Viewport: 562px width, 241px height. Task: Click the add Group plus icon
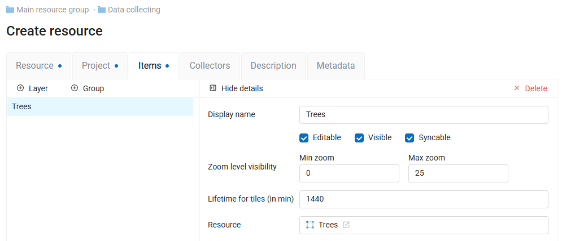point(74,88)
